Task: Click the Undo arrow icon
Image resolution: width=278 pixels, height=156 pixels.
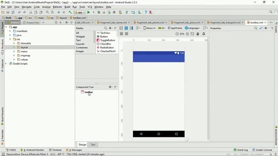Action: coord(19,13)
